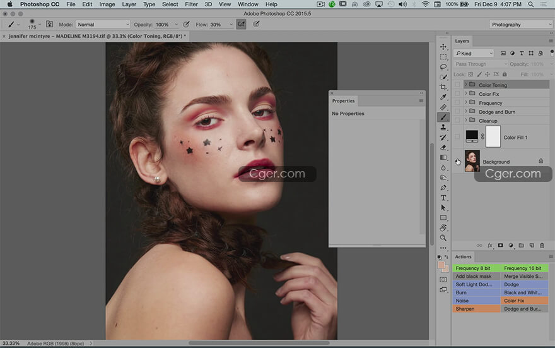Open the brush Mode dropdown

click(x=103, y=25)
